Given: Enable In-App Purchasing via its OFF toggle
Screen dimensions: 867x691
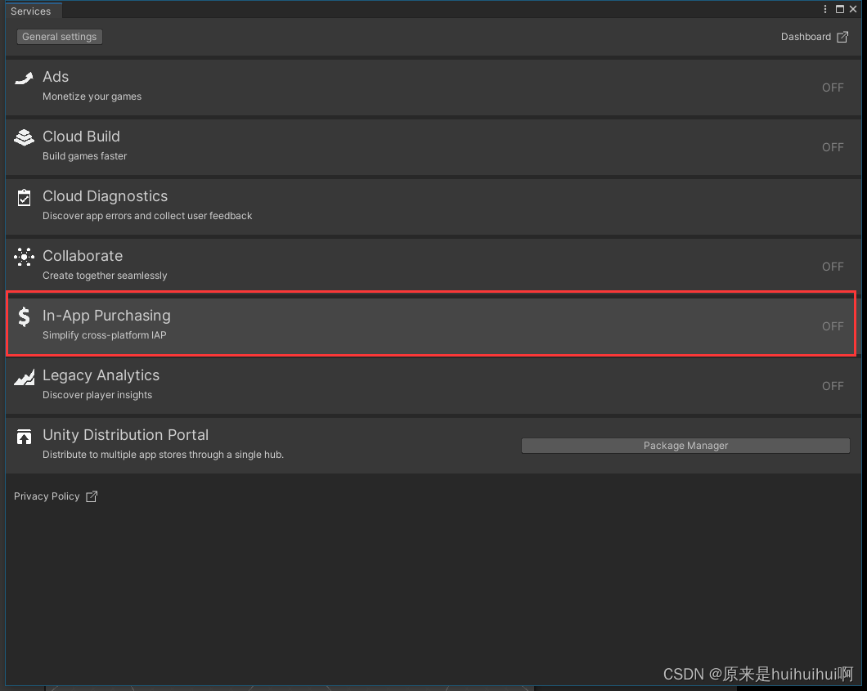Looking at the screenshot, I should point(833,326).
